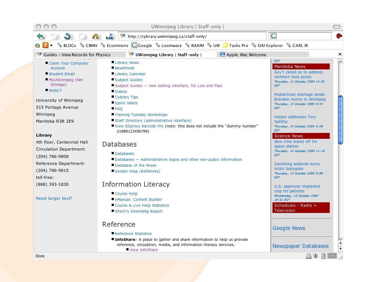Open the Reference Statistics link

[133, 234]
